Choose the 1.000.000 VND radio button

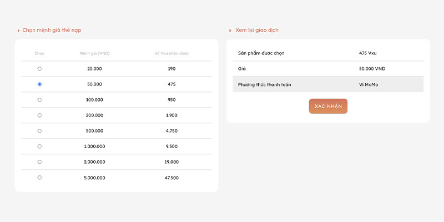click(x=39, y=147)
